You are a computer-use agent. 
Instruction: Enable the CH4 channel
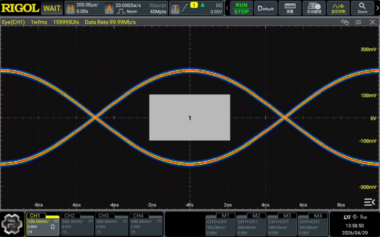pos(146,224)
